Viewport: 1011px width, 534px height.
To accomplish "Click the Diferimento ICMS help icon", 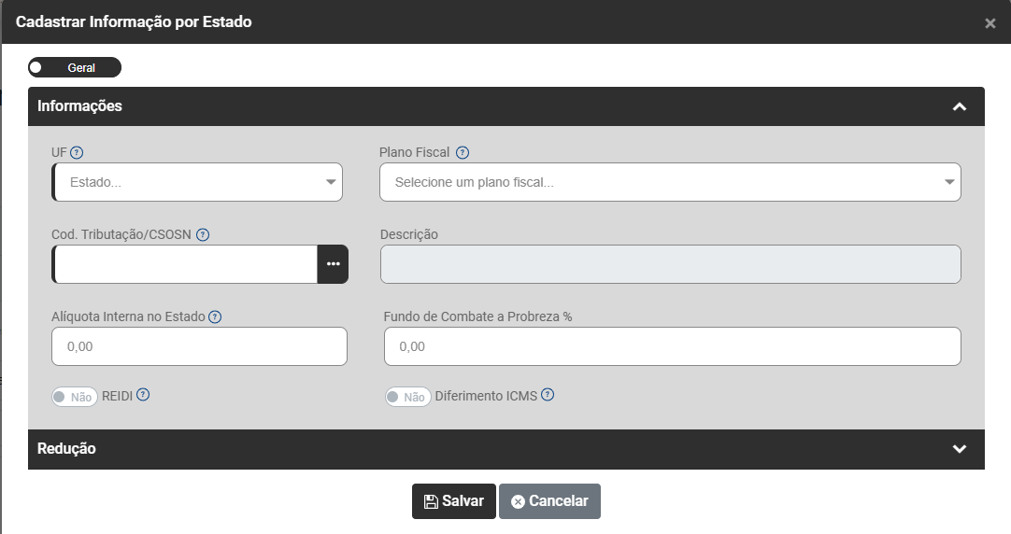I will (548, 395).
